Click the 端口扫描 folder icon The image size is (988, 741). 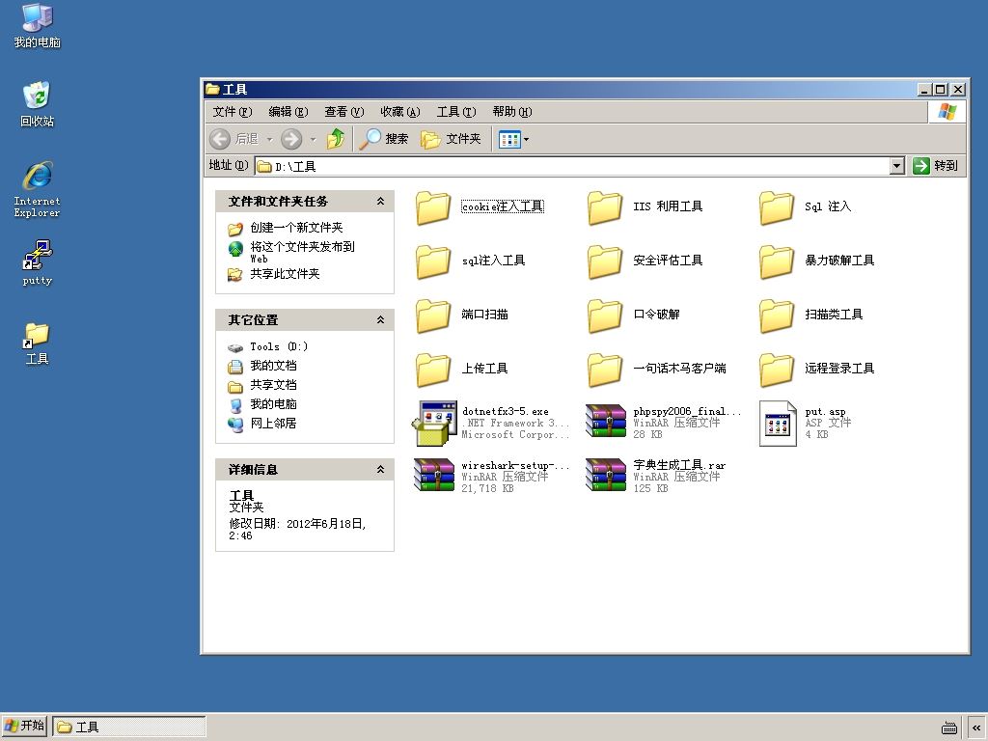pyautogui.click(x=433, y=316)
